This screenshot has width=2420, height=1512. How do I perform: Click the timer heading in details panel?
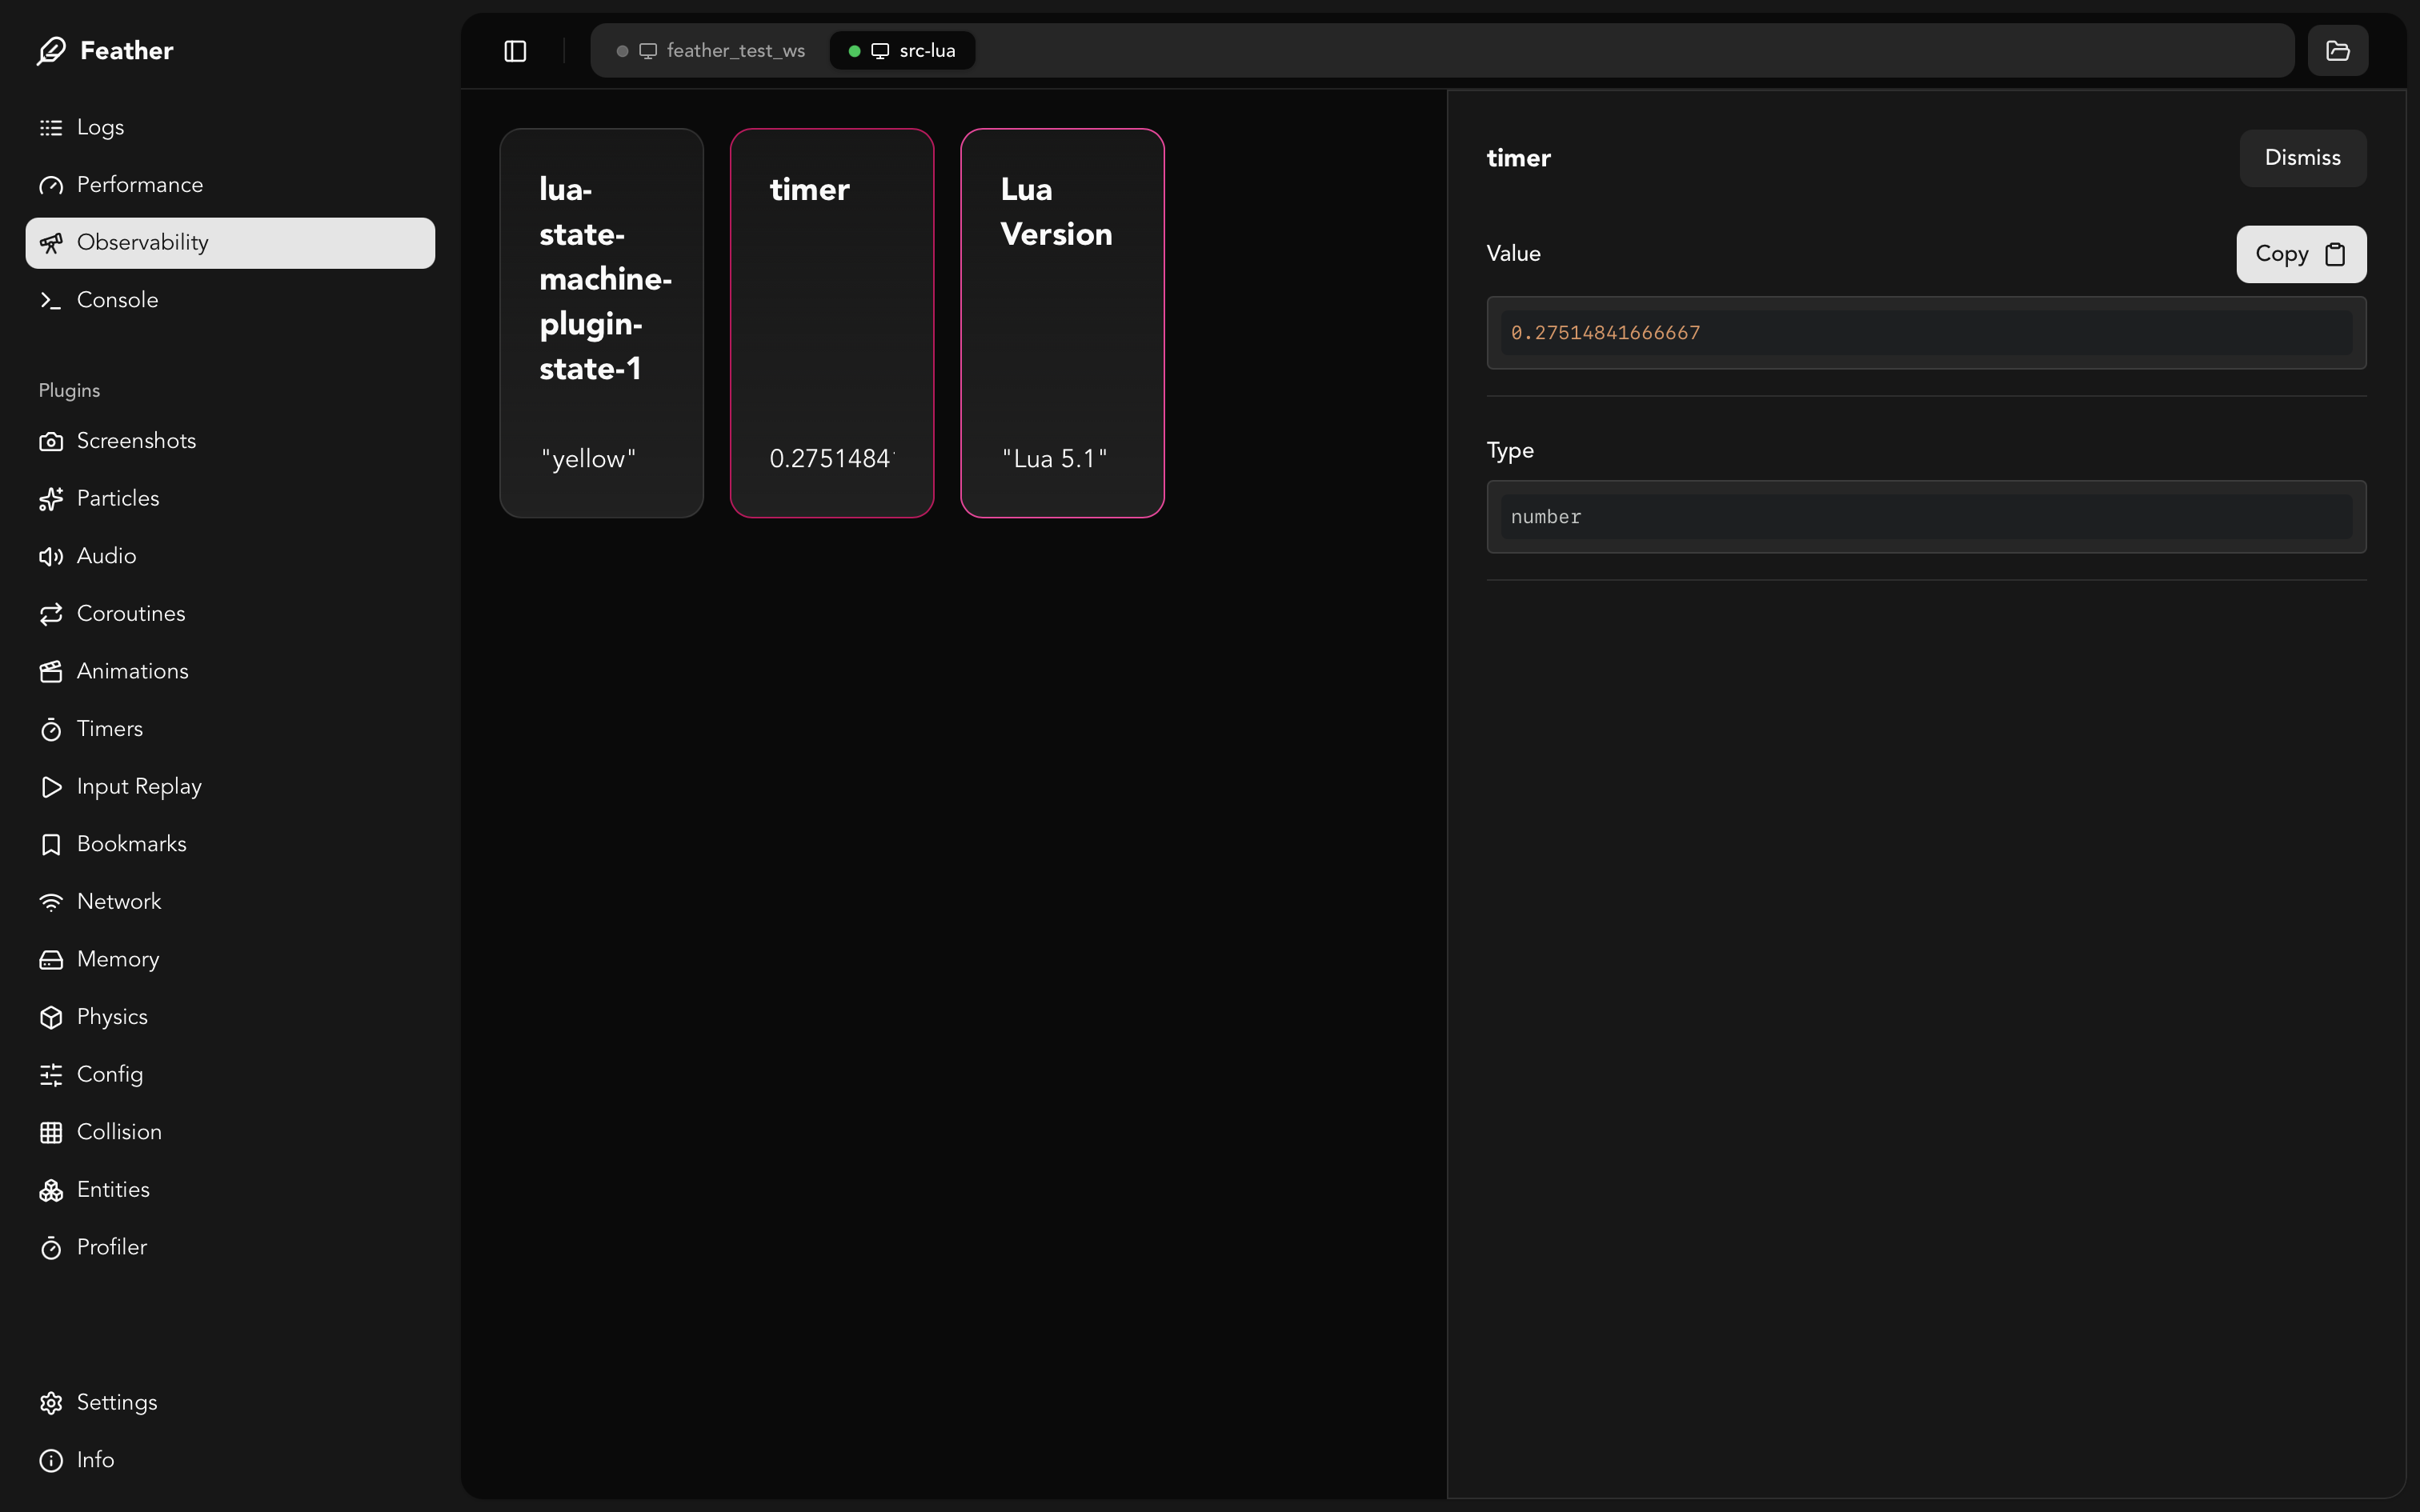coord(1518,158)
